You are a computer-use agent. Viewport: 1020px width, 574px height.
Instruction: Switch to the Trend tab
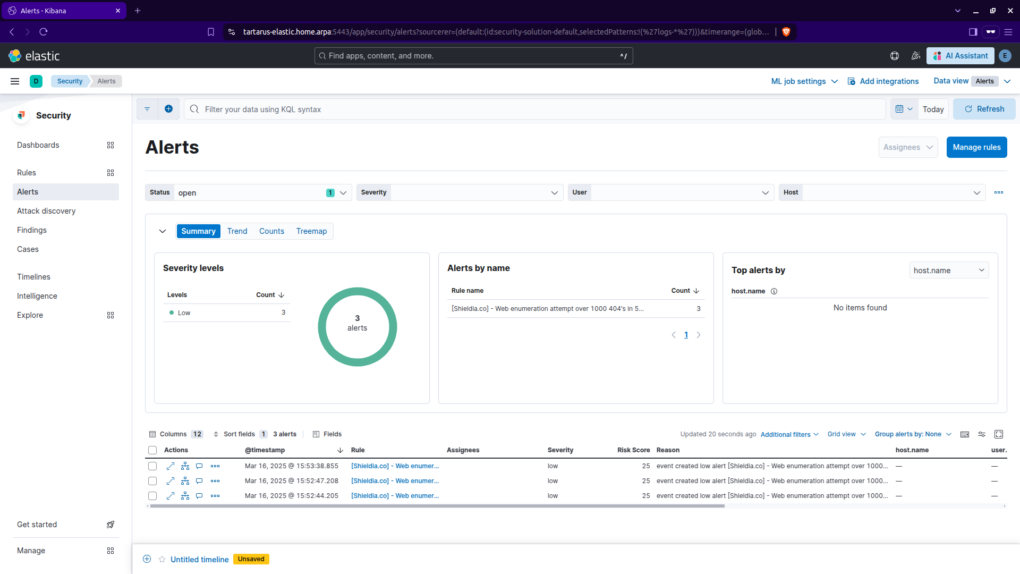pos(237,231)
